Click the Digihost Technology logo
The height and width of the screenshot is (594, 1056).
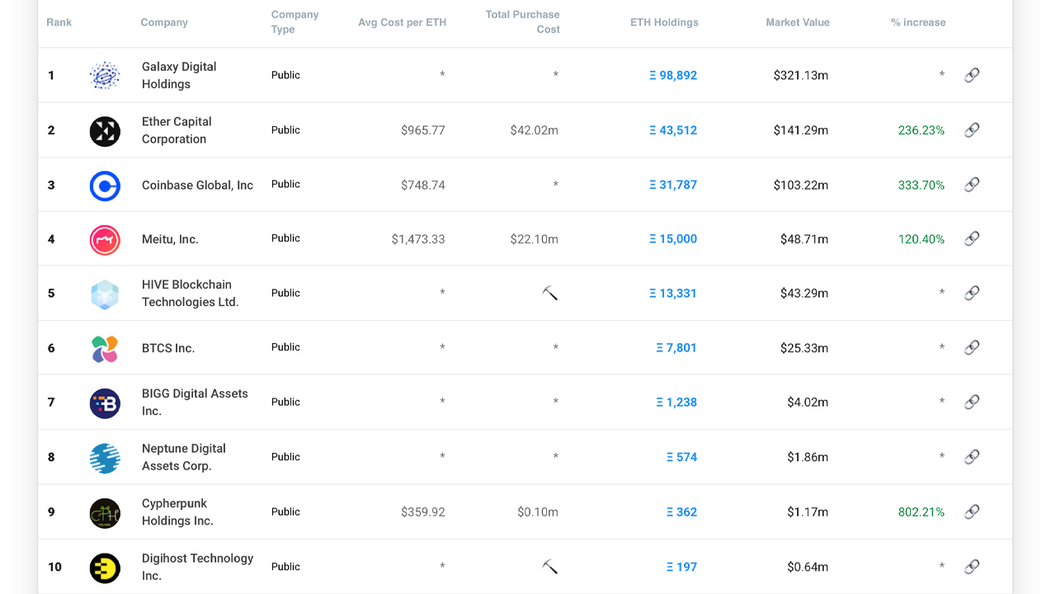(x=105, y=568)
